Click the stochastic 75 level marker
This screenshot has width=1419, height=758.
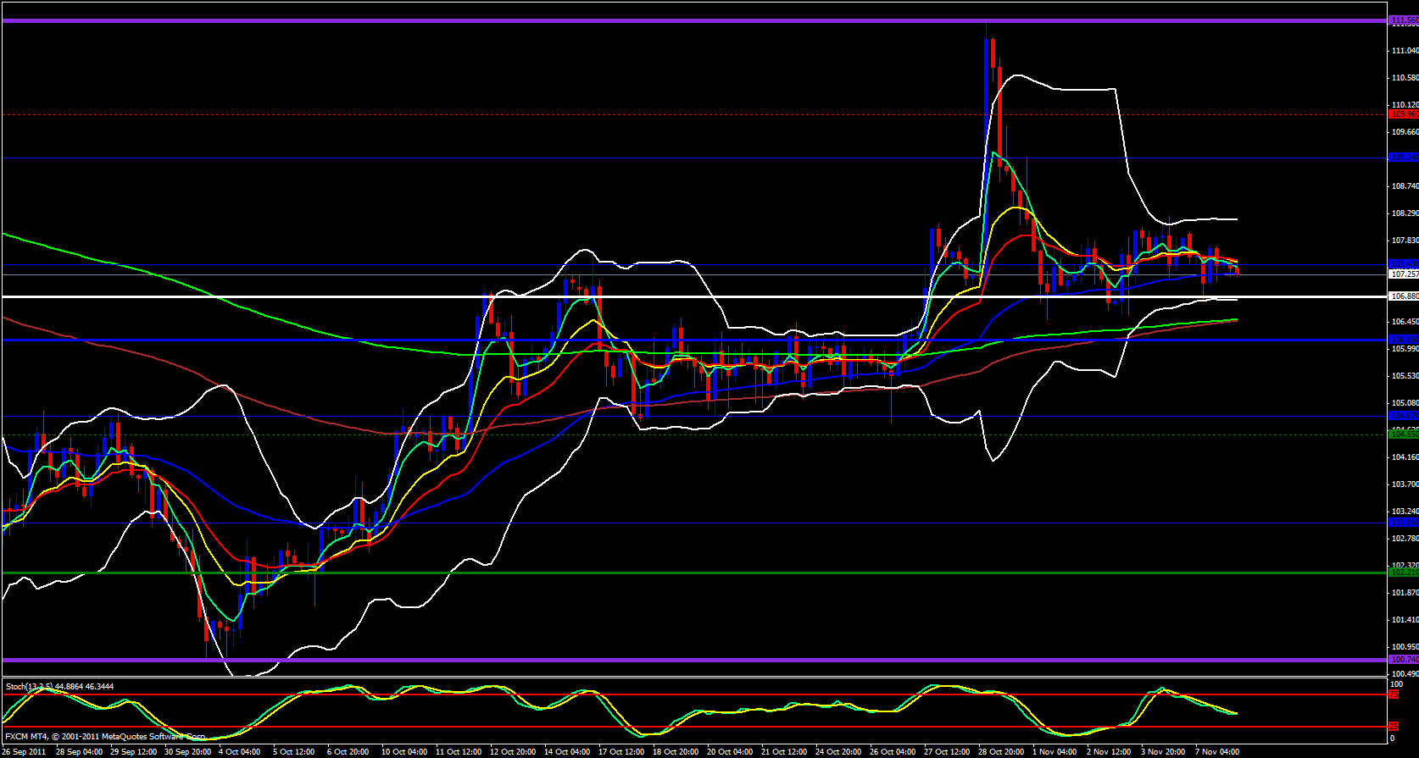tap(1394, 694)
